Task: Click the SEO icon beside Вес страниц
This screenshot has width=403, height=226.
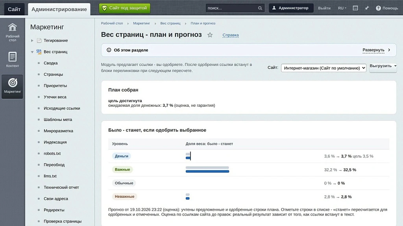Action: click(x=39, y=52)
